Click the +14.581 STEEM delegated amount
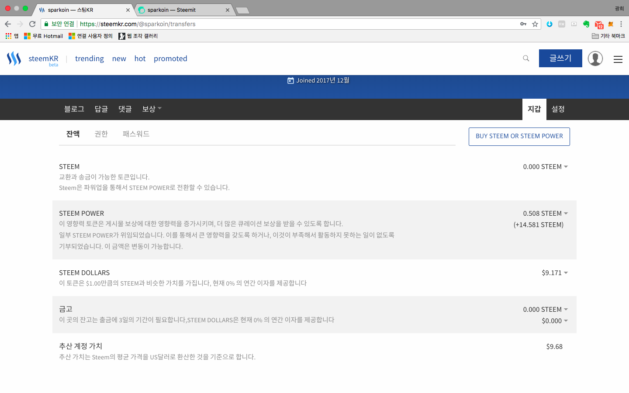629x393 pixels. [539, 225]
